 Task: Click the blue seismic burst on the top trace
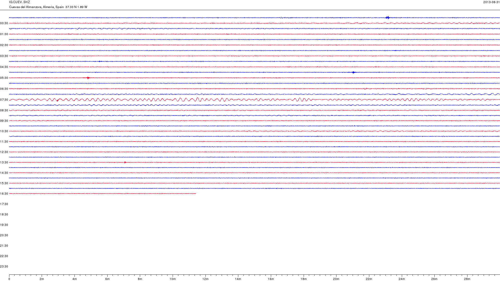(x=388, y=18)
